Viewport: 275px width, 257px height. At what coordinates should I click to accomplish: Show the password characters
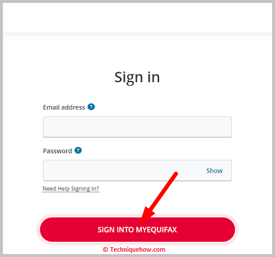point(214,171)
